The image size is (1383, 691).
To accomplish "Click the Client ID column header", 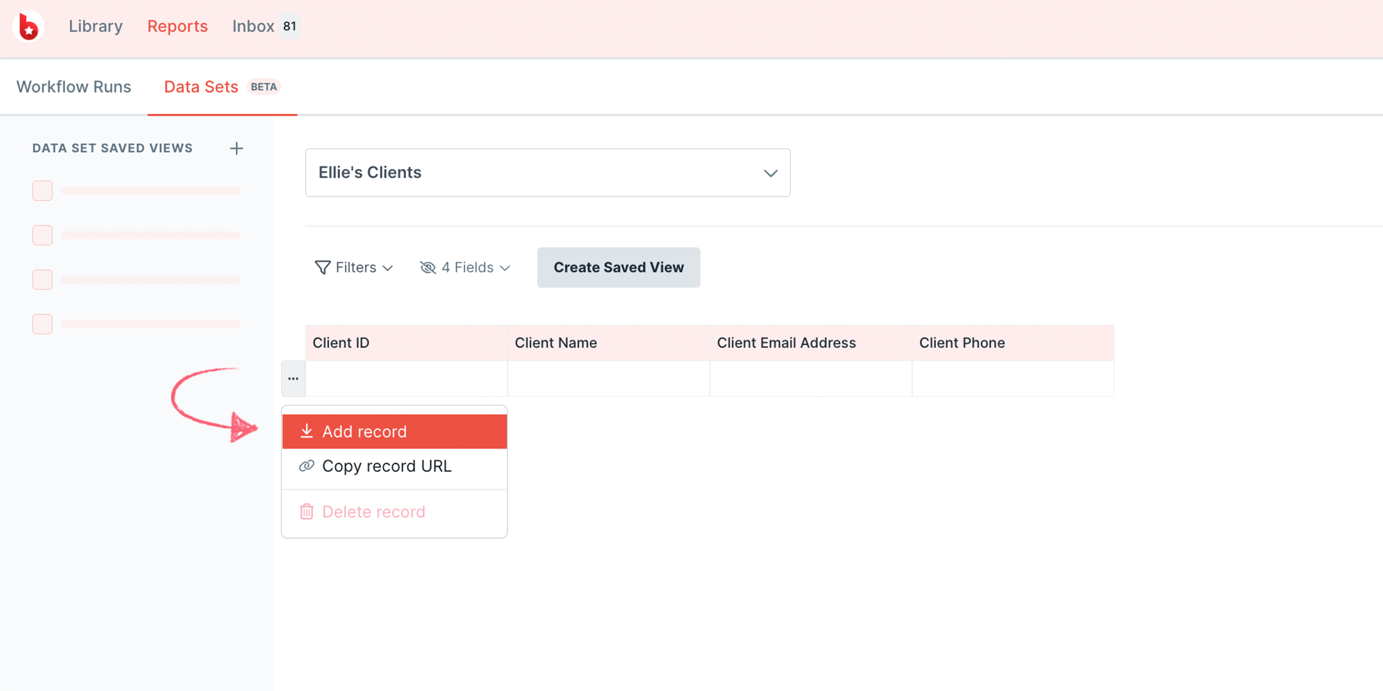I will [x=407, y=343].
